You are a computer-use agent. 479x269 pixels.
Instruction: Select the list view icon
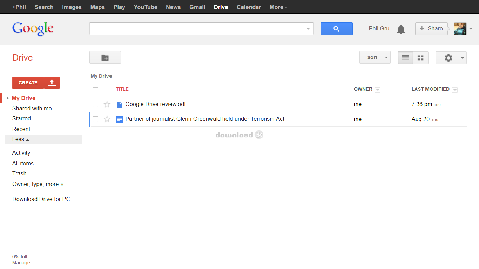(x=405, y=57)
